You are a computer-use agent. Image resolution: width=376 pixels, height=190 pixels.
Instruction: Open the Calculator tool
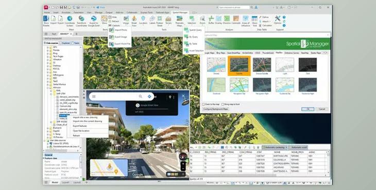(265, 25)
